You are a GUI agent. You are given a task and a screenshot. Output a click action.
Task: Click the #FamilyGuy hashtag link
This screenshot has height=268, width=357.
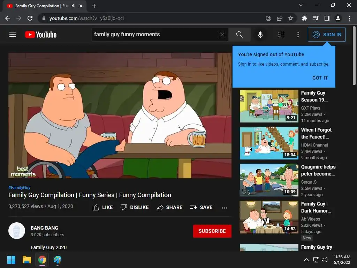click(x=20, y=187)
